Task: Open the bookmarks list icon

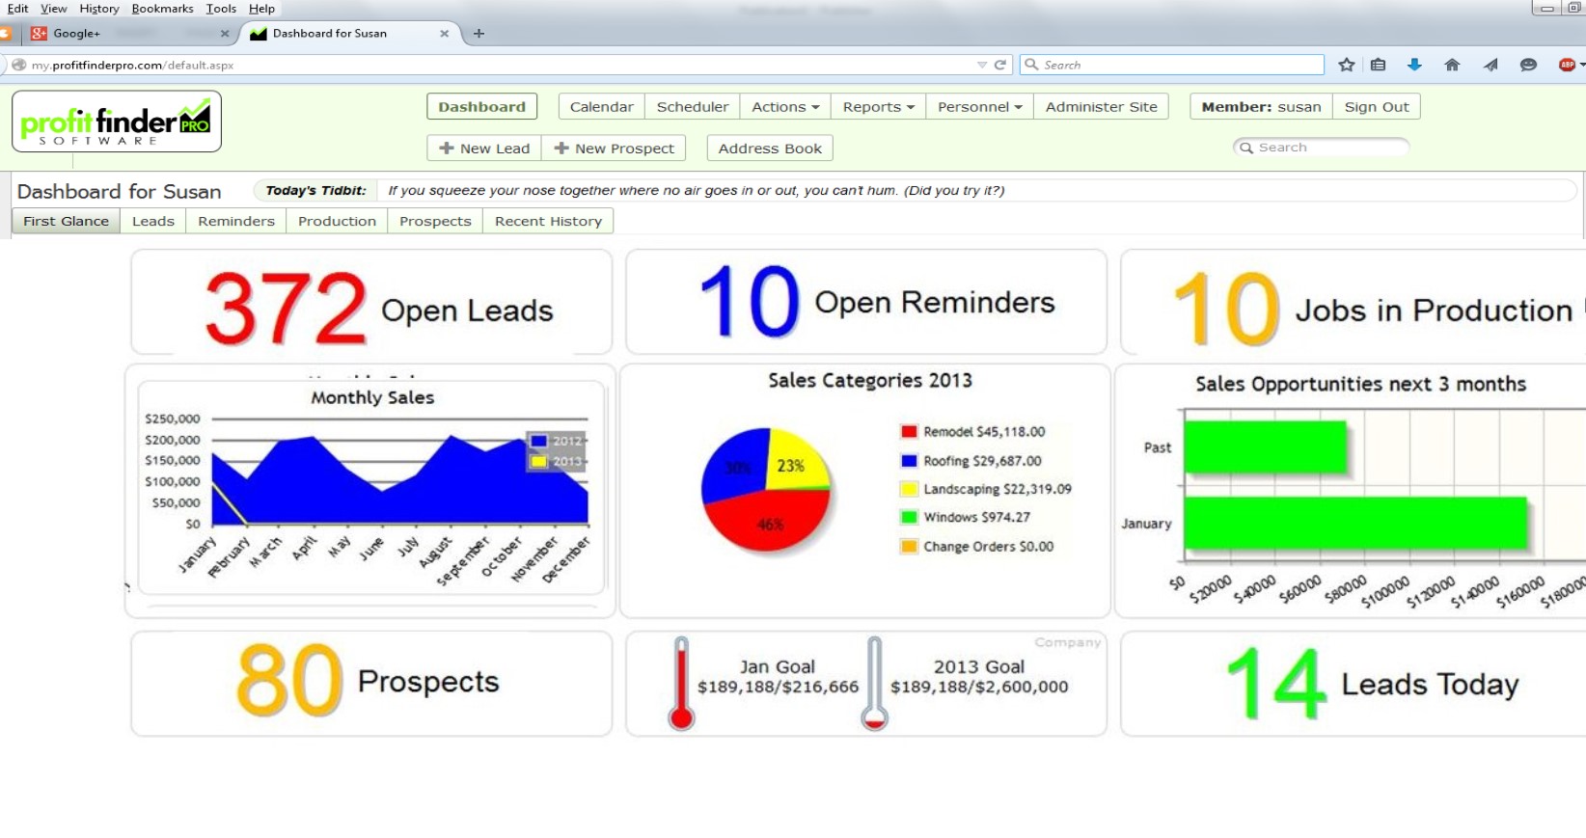Action: point(1379,65)
